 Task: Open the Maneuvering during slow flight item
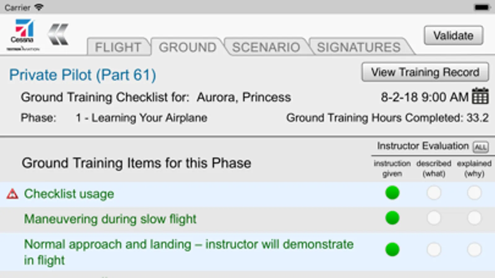tap(110, 219)
